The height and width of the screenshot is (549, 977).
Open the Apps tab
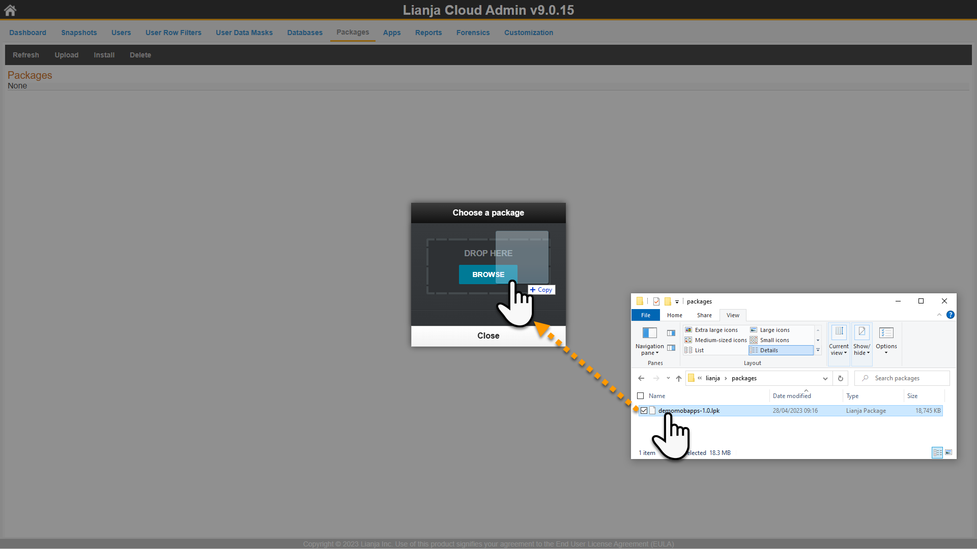(x=392, y=33)
